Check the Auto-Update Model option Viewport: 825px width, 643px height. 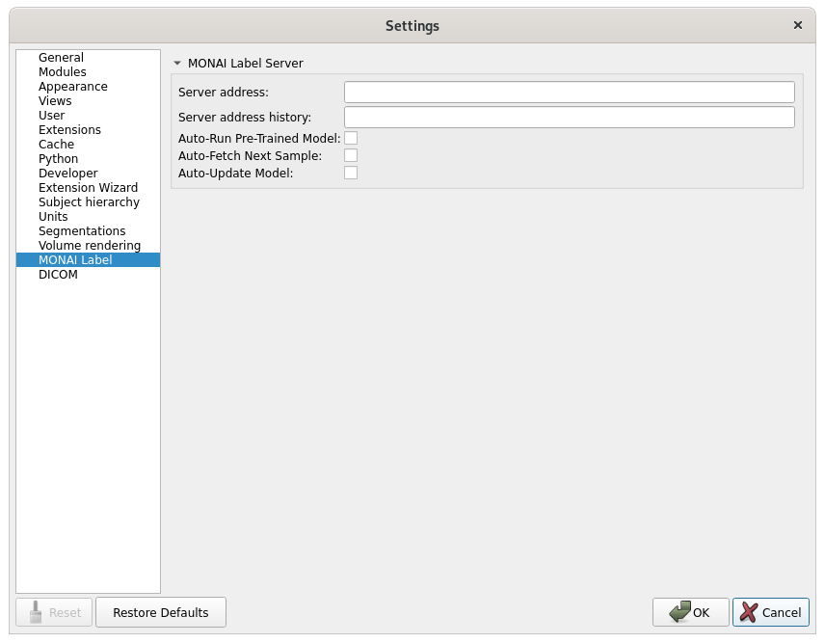click(x=351, y=173)
